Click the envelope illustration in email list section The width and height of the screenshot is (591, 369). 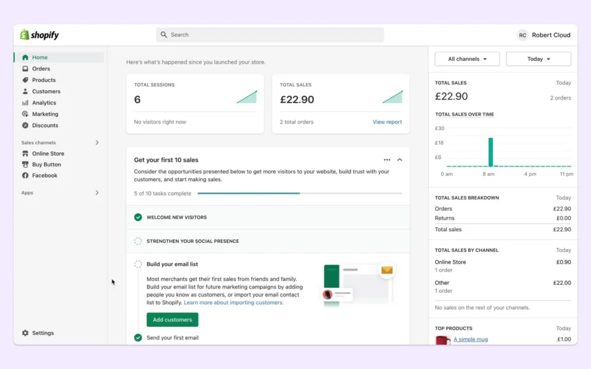click(387, 270)
